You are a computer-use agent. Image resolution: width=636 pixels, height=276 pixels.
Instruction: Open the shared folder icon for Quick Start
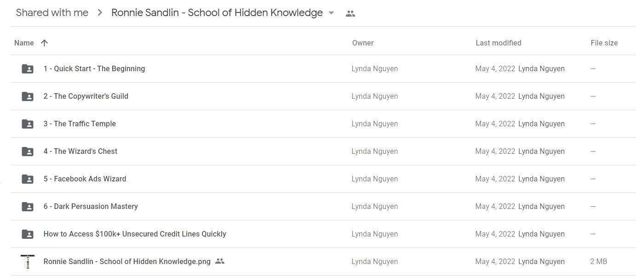pyautogui.click(x=28, y=69)
